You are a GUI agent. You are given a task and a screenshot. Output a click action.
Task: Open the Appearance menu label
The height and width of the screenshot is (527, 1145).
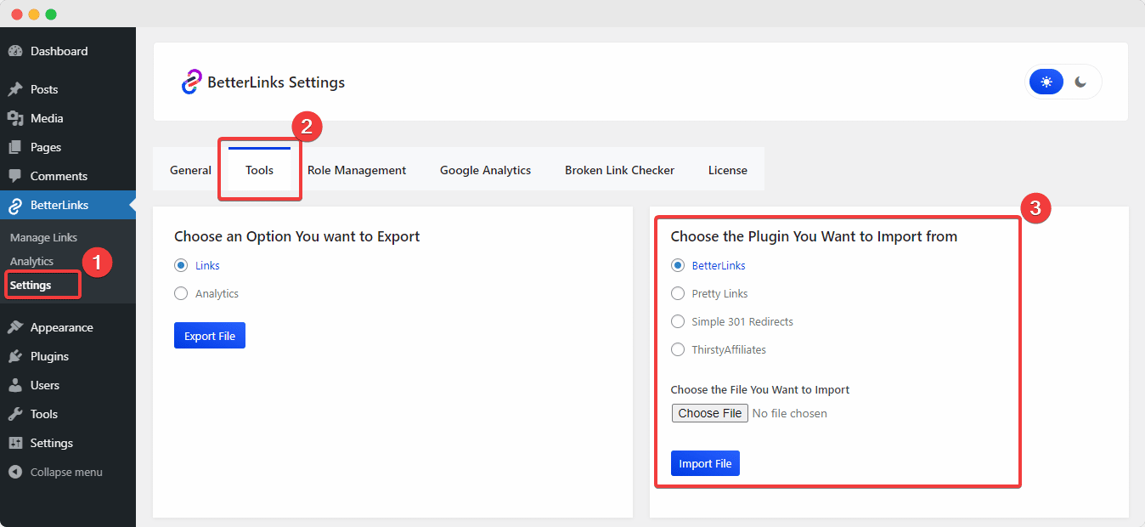coord(62,327)
